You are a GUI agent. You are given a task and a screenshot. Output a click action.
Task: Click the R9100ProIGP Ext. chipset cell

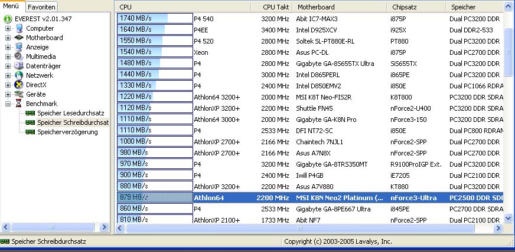pos(416,164)
